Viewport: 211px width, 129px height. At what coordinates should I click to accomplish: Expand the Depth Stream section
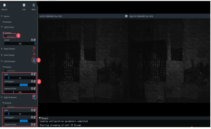(x=2, y=48)
